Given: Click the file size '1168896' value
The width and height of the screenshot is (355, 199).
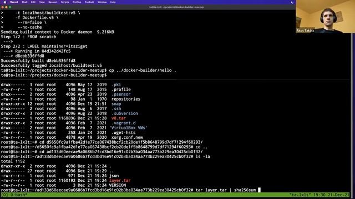Looking at the screenshot, I should click(x=67, y=118).
